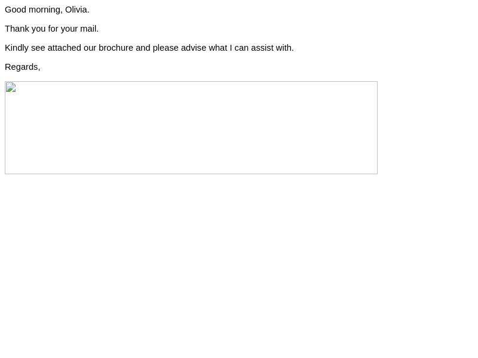Click the word 'see' in the third line
Image resolution: width=478 pixels, height=358 pixels.
[x=38, y=48]
